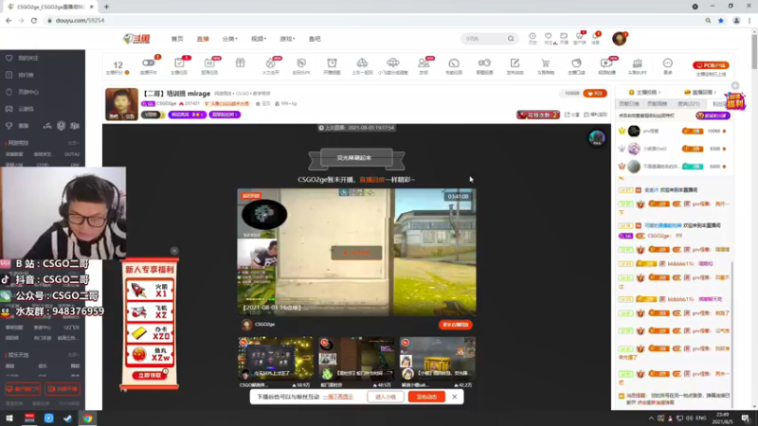Click the share icon above the player
This screenshot has width=758, height=426.
(572, 115)
